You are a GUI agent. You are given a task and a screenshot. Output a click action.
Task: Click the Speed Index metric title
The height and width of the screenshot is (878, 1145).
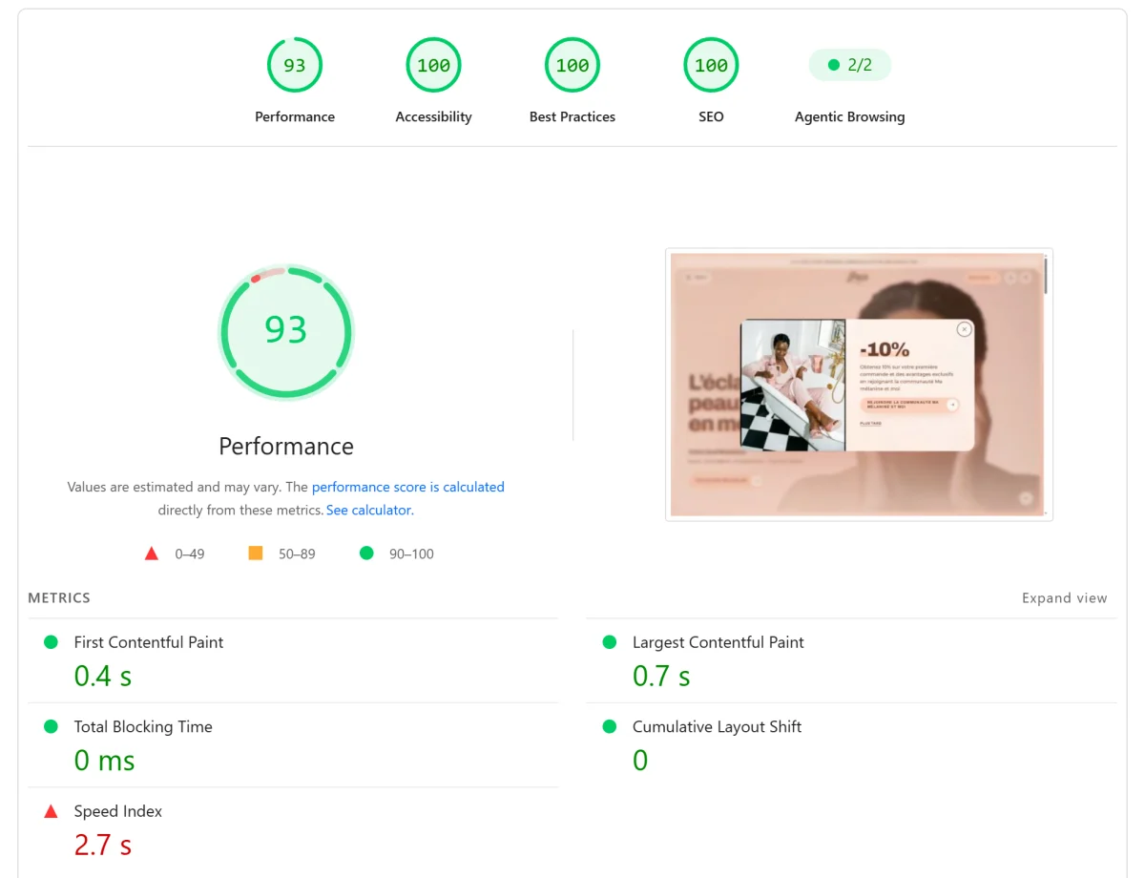point(118,811)
